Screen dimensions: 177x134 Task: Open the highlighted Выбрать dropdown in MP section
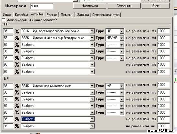[92, 119]
